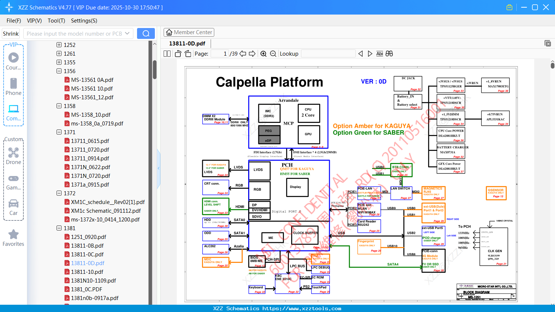Rotate the page clockwise
Viewport: 555px width, 312px height.
[188, 54]
